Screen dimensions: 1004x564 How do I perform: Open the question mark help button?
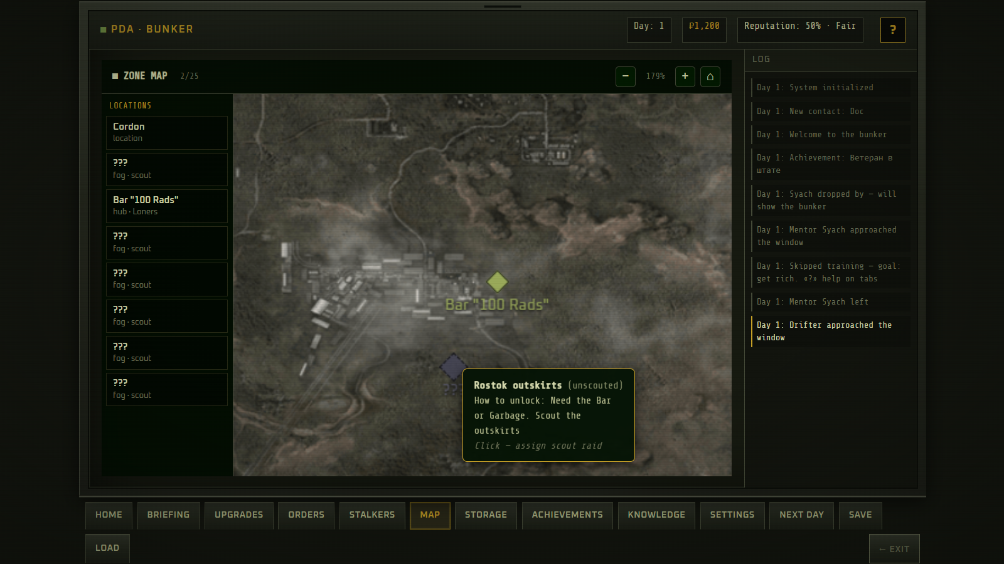click(x=892, y=29)
